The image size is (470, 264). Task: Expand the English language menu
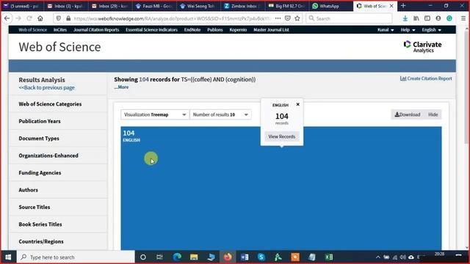(432, 29)
